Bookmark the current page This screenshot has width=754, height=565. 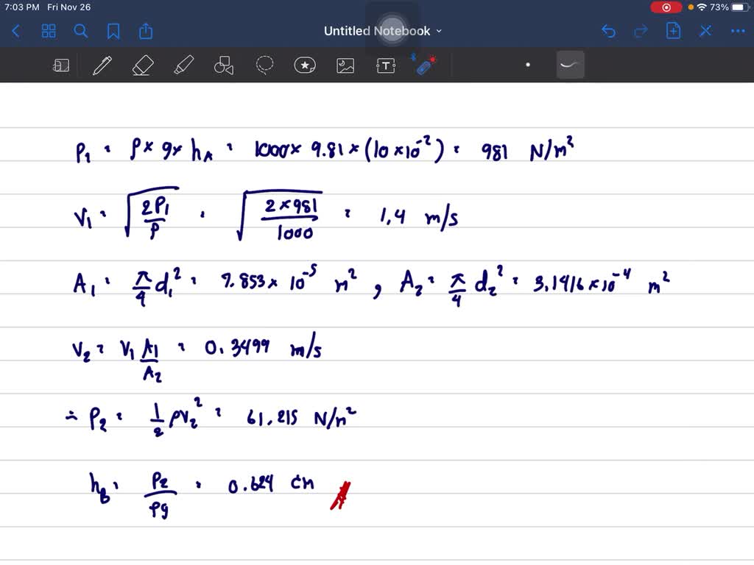tap(112, 31)
